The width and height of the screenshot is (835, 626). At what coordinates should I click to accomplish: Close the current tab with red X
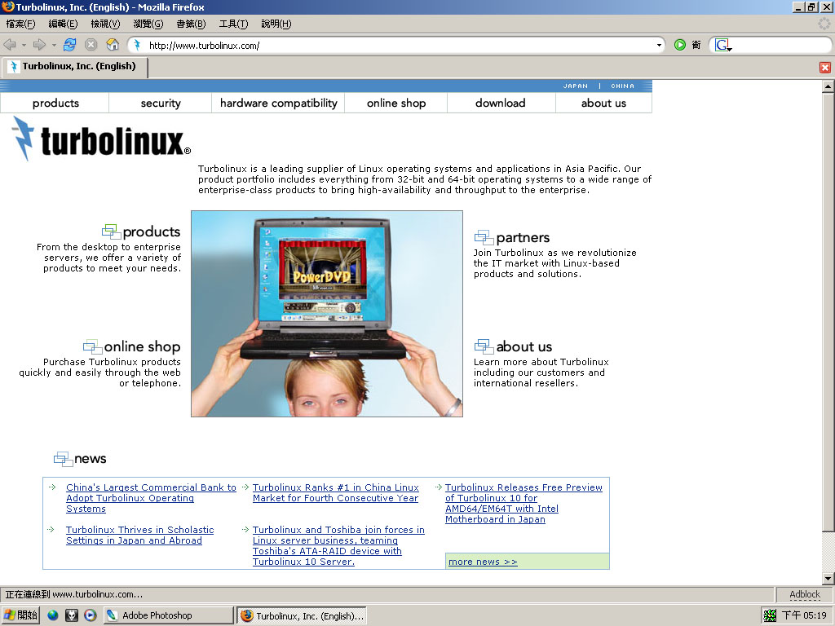point(825,68)
